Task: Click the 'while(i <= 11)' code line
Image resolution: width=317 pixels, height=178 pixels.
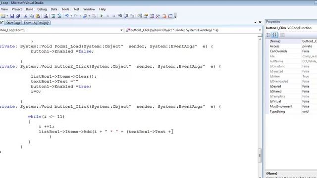Action: tap(46, 117)
